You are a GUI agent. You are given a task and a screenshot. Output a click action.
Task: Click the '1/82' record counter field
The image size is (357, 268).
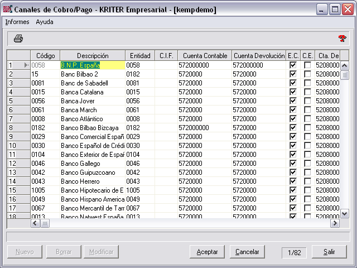[x=294, y=252]
